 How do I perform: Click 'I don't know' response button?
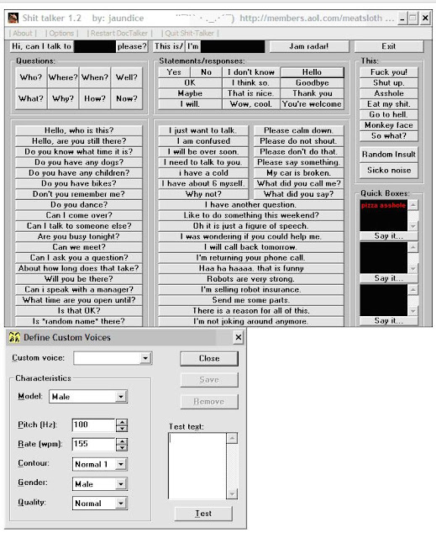(x=251, y=72)
